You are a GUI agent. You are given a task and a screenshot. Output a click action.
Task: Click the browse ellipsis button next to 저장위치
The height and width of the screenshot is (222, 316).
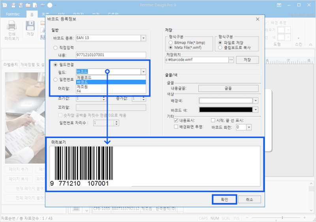[231, 60]
